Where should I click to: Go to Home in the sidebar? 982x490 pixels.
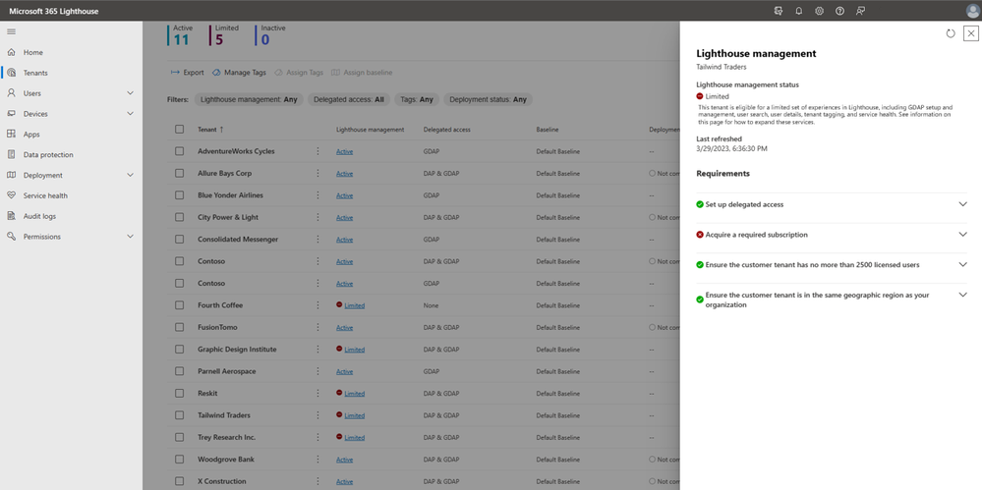33,53
